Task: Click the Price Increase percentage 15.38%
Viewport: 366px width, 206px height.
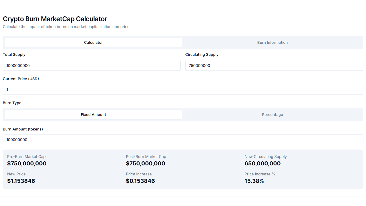Action: (x=254, y=181)
